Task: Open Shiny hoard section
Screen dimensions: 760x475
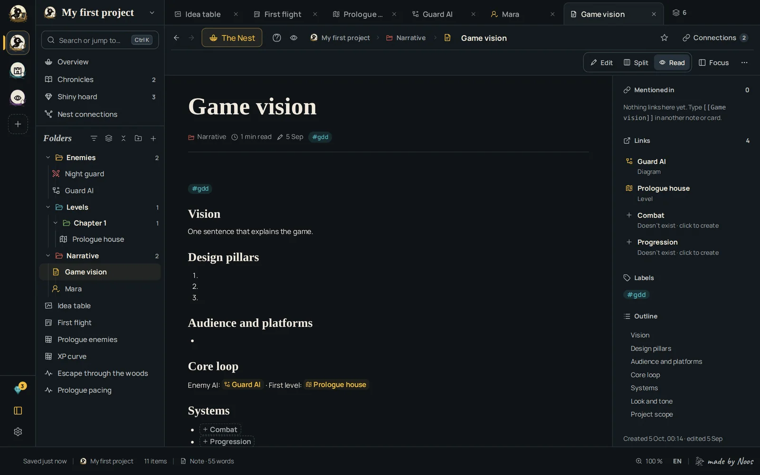Action: click(100, 97)
